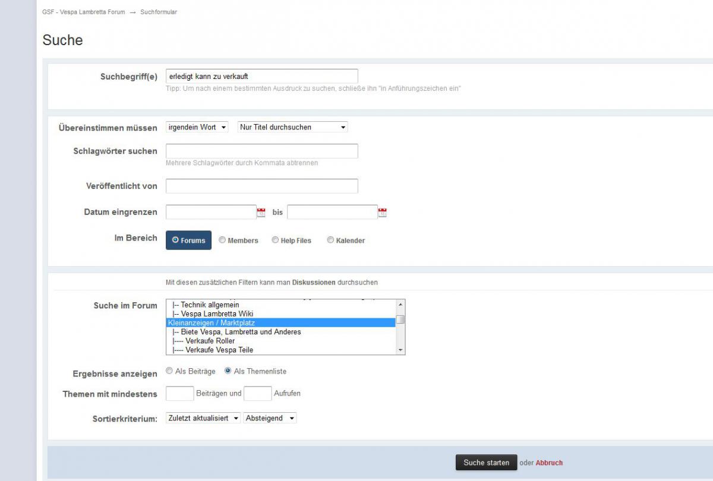This screenshot has height=481, width=713.
Task: Click the Suchbegriff(e) search text field
Action: (261, 77)
